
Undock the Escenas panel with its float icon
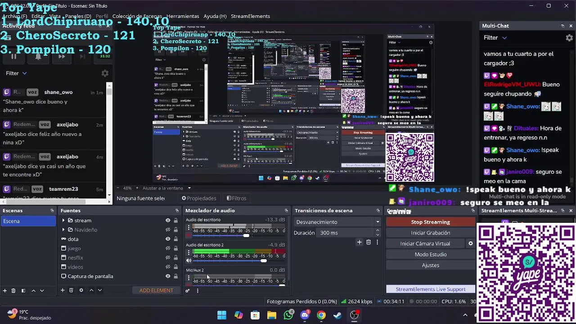click(52, 211)
